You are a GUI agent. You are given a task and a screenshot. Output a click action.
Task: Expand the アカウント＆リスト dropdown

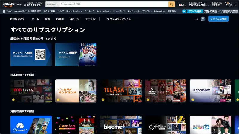pyautogui.click(x=198, y=5)
